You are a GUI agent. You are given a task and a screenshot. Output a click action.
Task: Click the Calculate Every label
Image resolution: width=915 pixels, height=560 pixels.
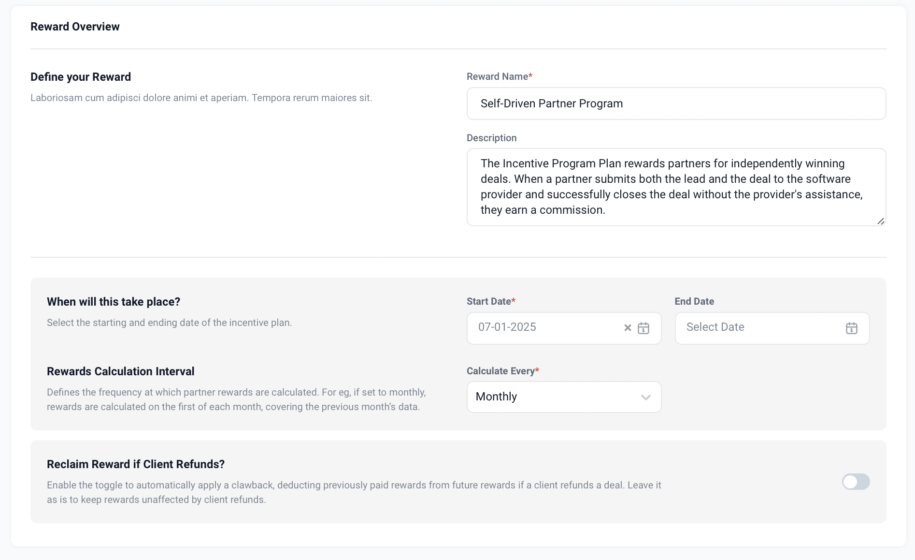500,371
